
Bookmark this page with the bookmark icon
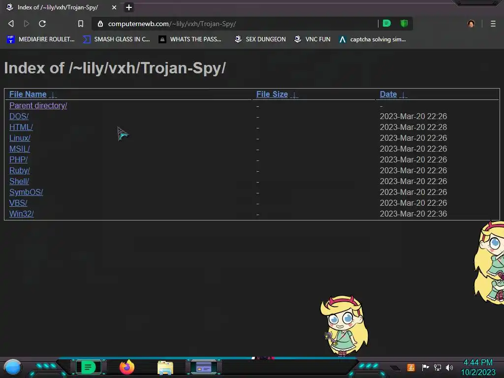[81, 24]
